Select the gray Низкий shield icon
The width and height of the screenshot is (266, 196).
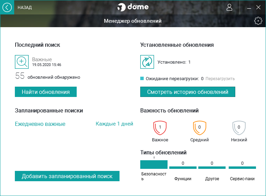tap(239, 128)
